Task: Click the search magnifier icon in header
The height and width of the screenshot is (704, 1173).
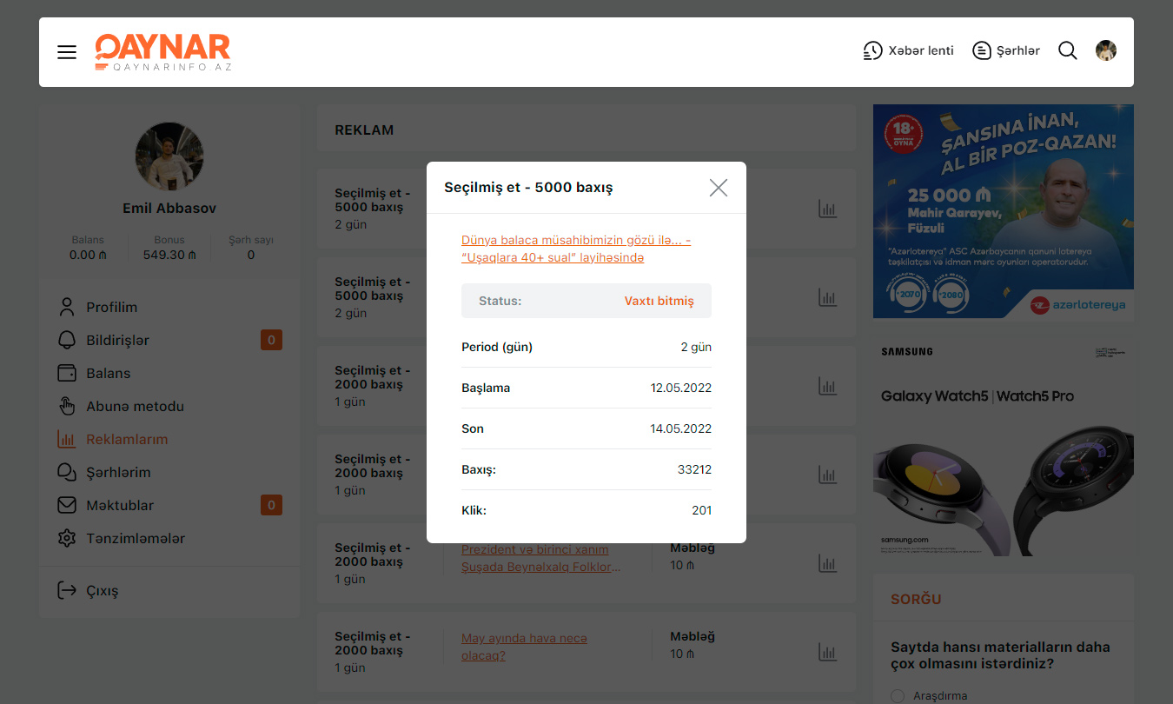Action: [x=1067, y=50]
